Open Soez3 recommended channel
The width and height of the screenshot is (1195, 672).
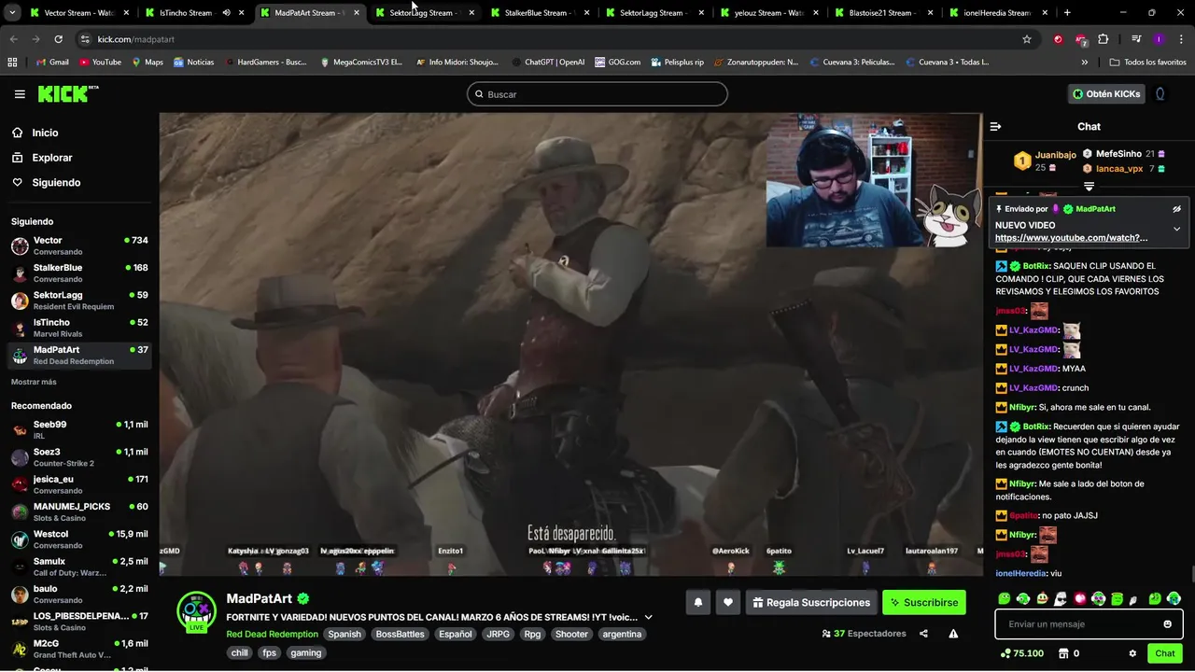[79, 456]
